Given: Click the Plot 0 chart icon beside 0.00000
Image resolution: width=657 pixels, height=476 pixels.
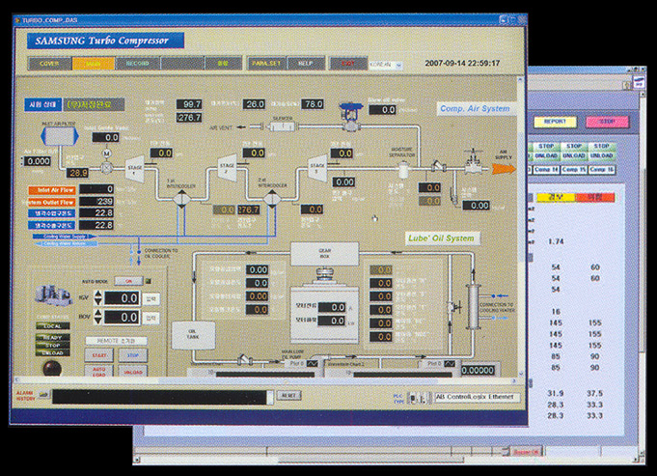Looking at the screenshot, I should (x=450, y=364).
